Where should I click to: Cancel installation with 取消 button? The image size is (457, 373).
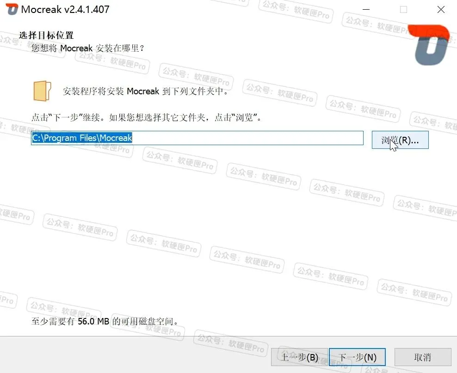click(423, 357)
